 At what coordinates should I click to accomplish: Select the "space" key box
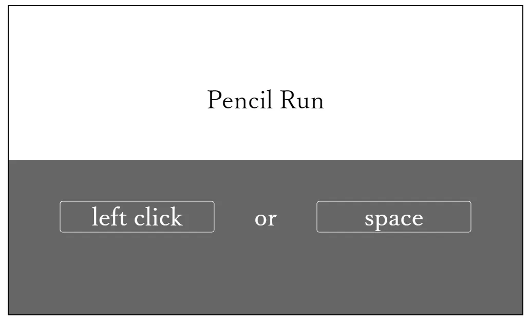click(x=394, y=217)
